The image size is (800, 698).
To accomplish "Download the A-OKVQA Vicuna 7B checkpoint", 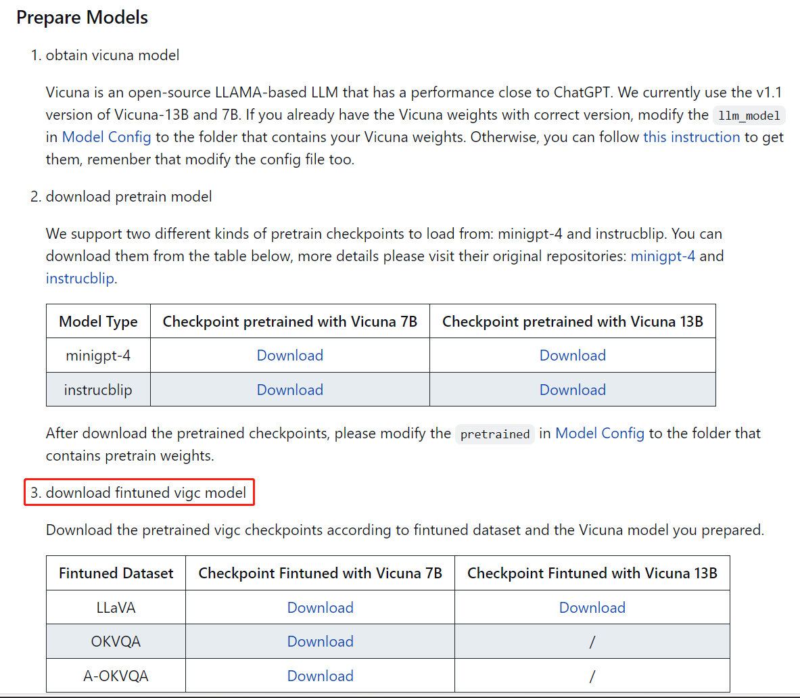I will click(320, 676).
